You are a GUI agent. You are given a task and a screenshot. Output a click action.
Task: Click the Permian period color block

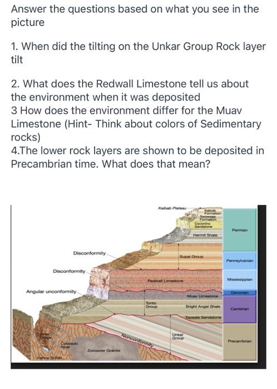240,230
